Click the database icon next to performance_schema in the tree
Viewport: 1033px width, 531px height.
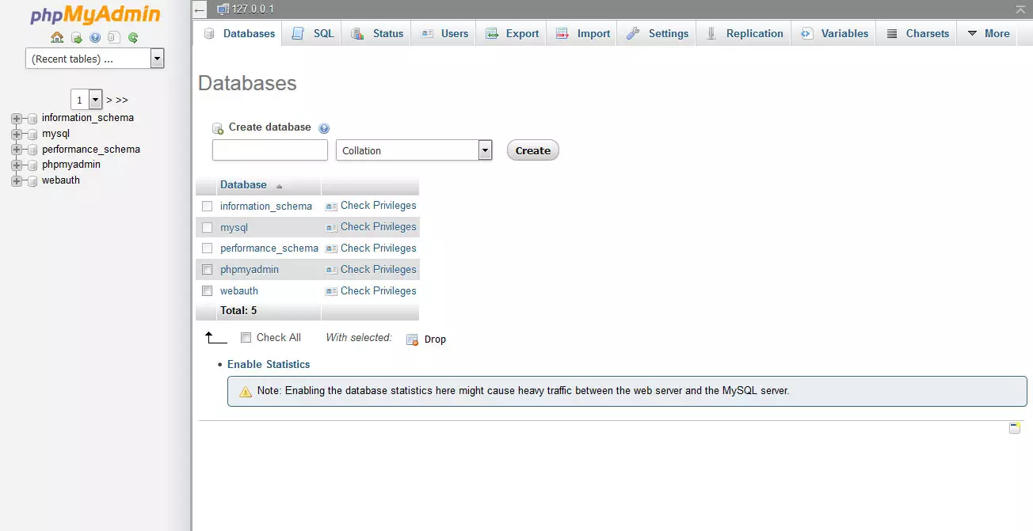pyautogui.click(x=32, y=150)
